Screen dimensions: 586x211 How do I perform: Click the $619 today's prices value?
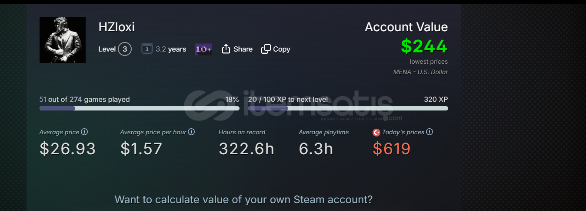tap(392, 149)
